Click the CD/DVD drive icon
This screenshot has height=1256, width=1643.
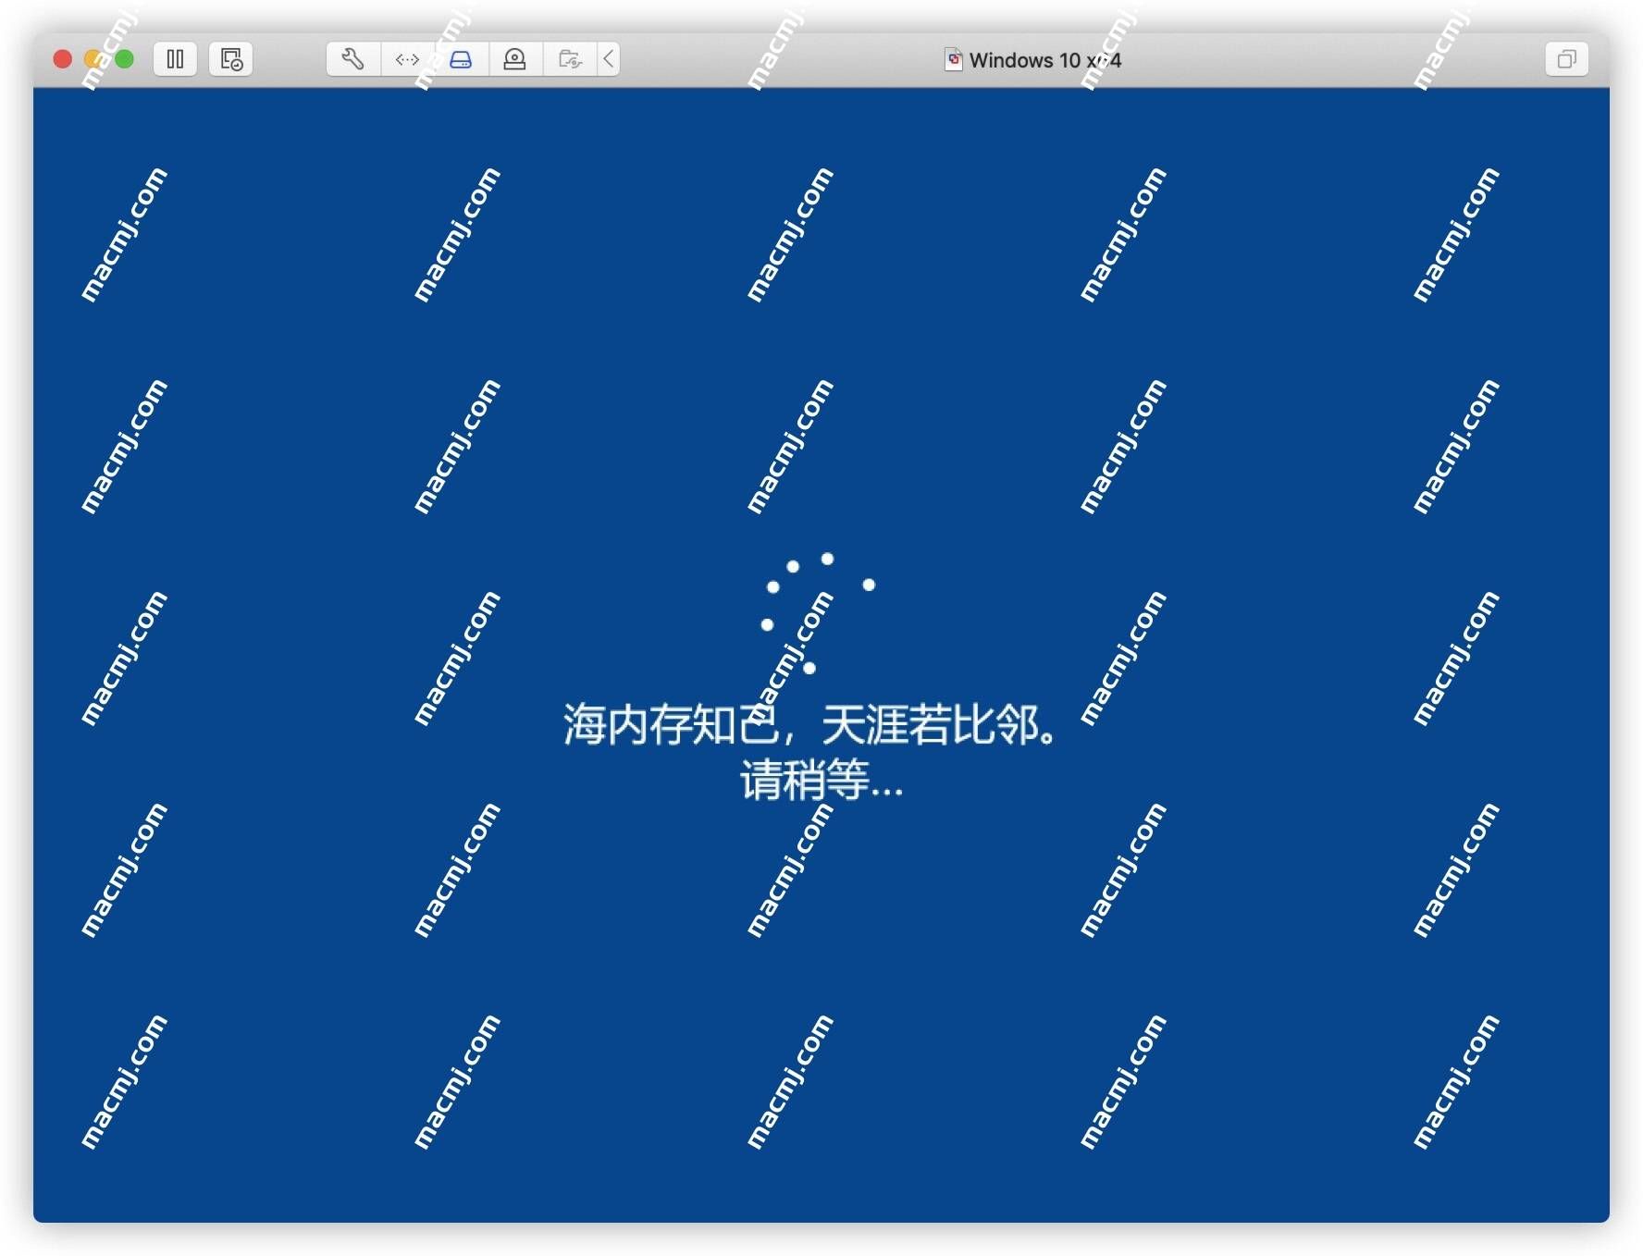click(x=515, y=59)
